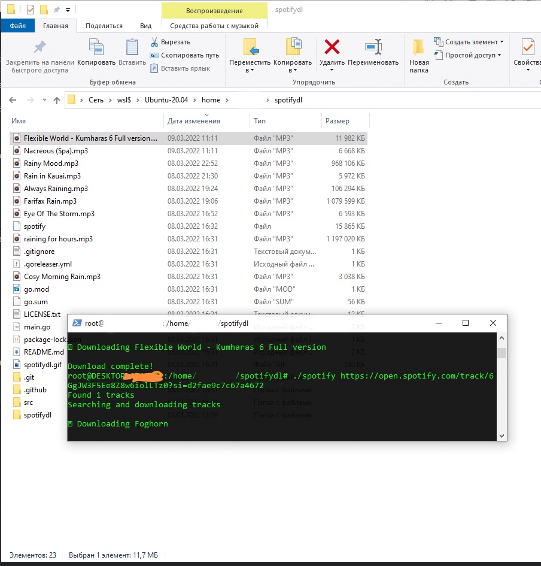
Task: Sort by Имя column header
Action: coord(19,121)
